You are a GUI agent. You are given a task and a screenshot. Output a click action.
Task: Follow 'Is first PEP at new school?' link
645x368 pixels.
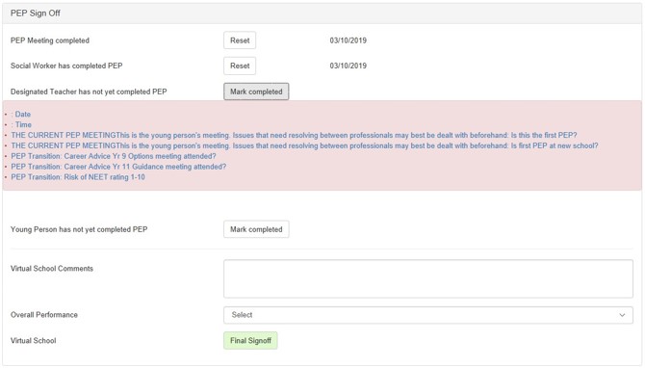point(304,145)
